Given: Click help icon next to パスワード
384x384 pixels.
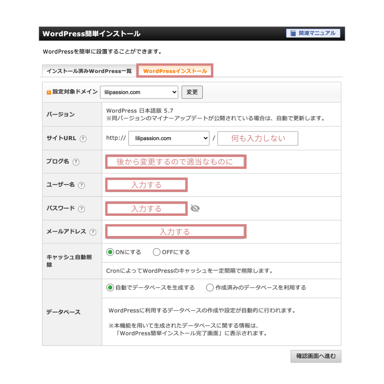Looking at the screenshot, I should tap(81, 209).
